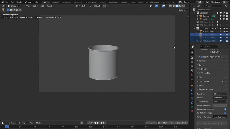This screenshot has width=230, height=129.
Task: Click the Material properties sphere icon
Action: pos(192,111)
